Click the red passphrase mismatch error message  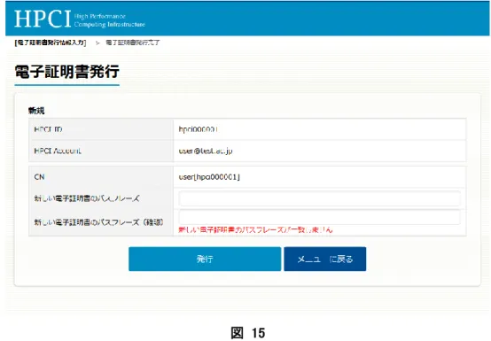pyautogui.click(x=255, y=230)
